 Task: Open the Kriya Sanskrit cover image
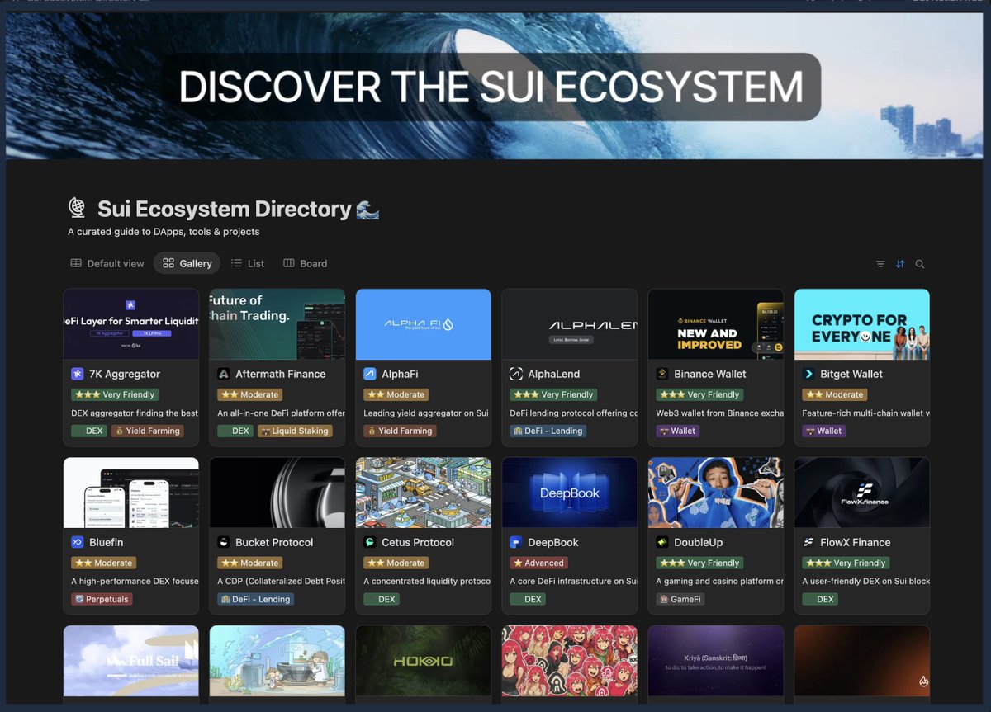tap(716, 661)
